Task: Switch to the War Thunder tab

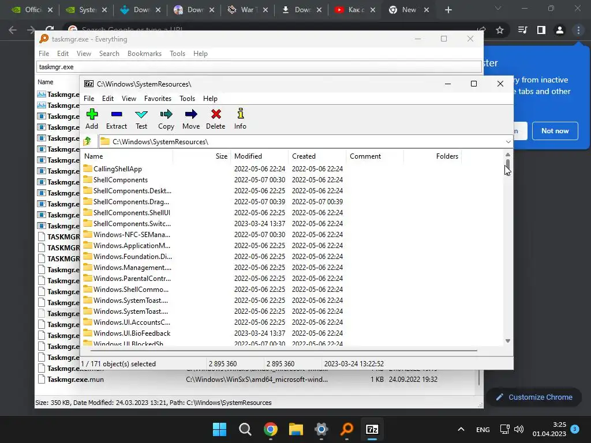Action: pos(248,10)
